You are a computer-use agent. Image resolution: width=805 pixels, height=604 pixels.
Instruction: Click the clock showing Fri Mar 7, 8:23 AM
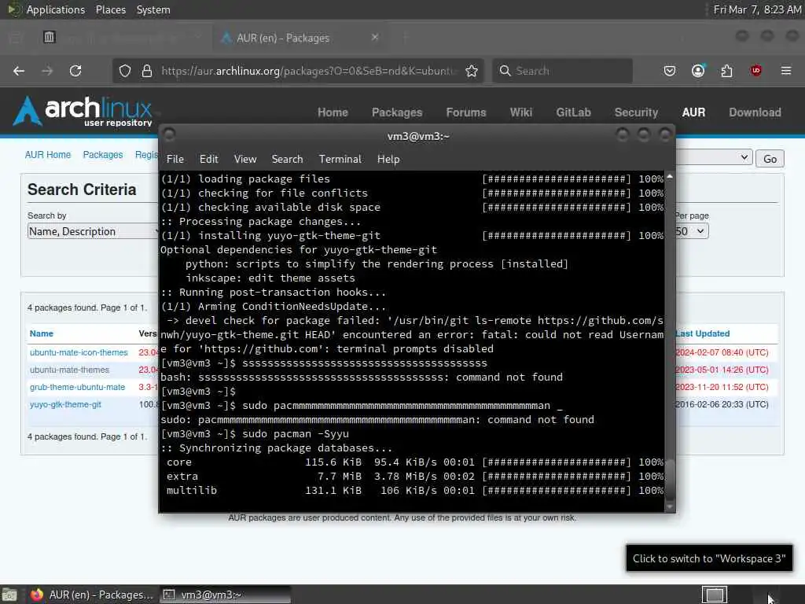(757, 9)
